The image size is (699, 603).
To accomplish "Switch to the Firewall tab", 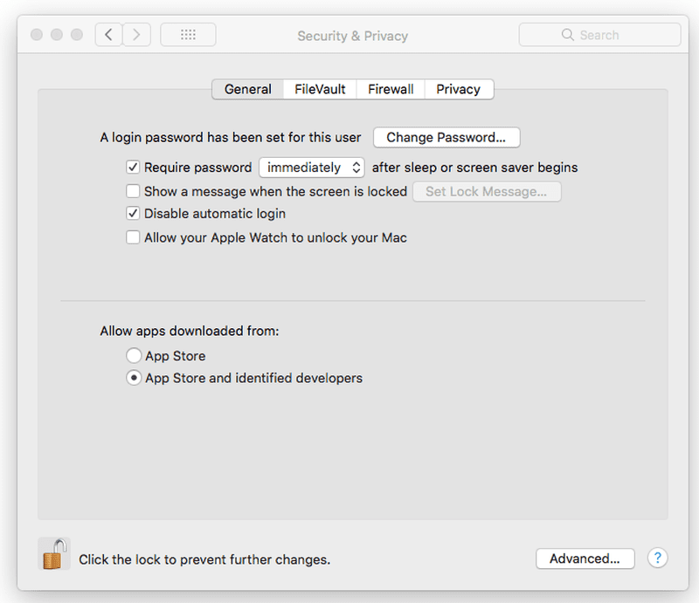I will click(390, 89).
